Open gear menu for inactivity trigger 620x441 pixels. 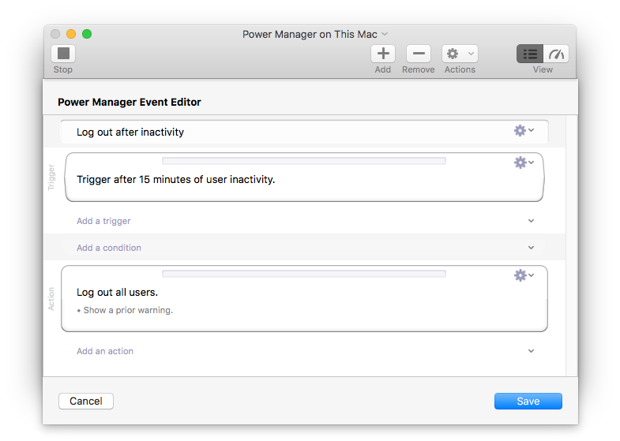pos(524,163)
